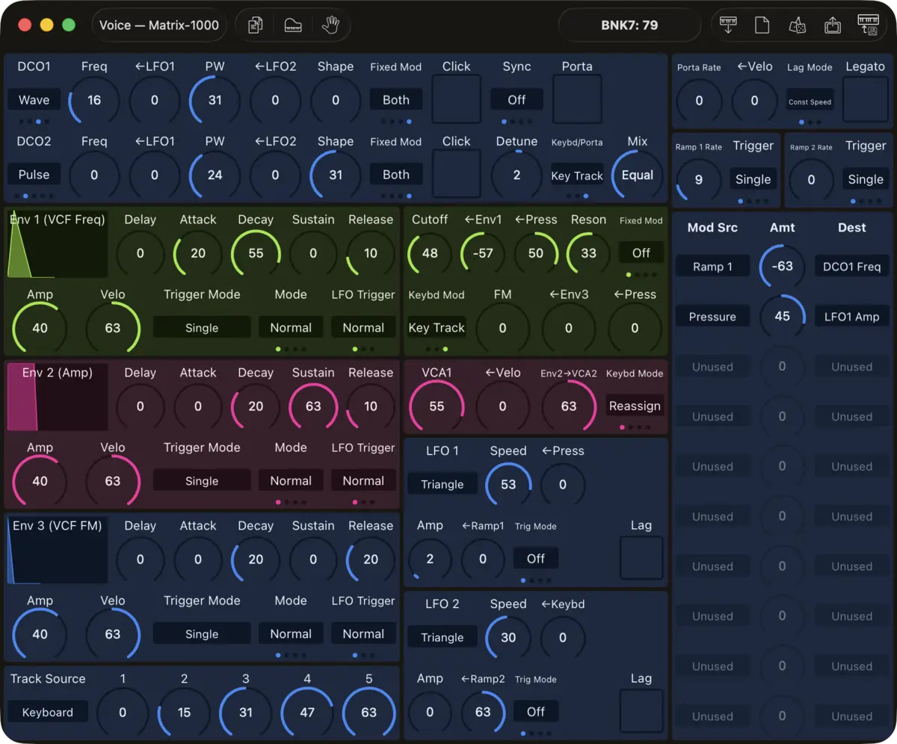Click the VCF ←Env1 knob showing -57
Viewport: 897px width, 744px height.
click(483, 253)
